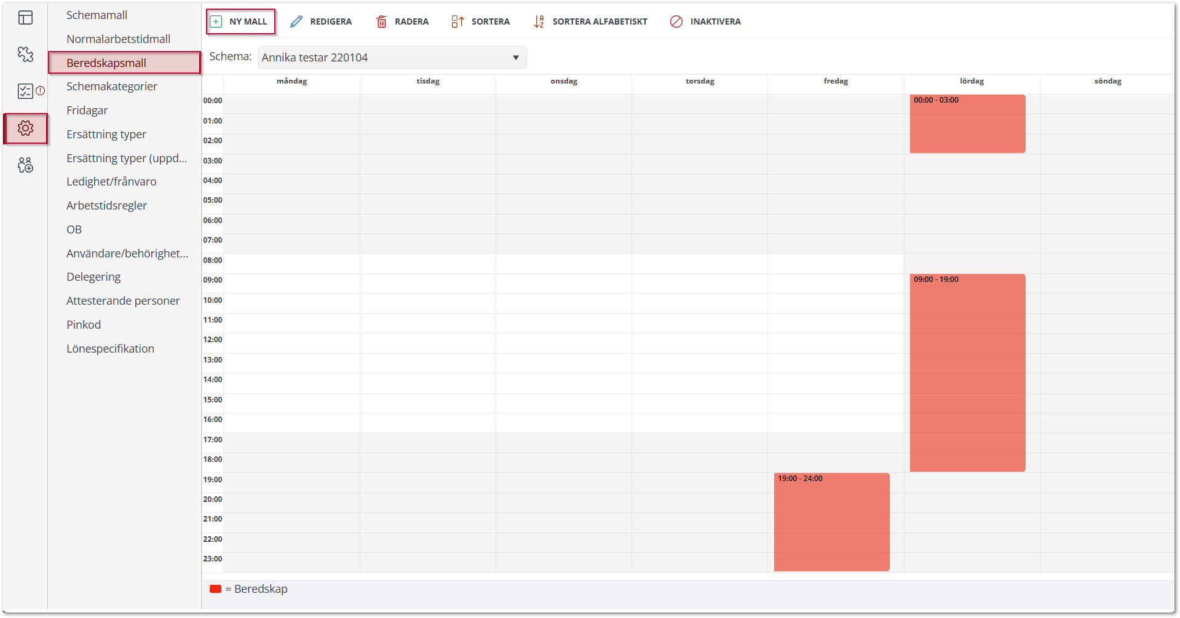The width and height of the screenshot is (1180, 618).
Task: Open Arbetstidsregler in the settings menu
Action: [x=106, y=206]
